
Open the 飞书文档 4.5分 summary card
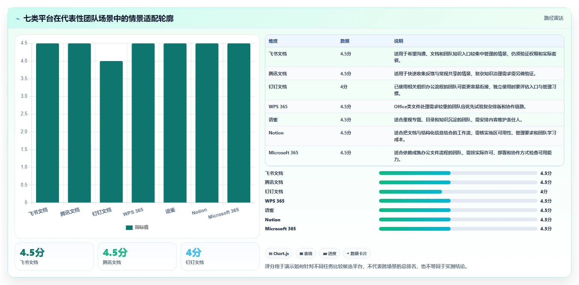click(54, 256)
